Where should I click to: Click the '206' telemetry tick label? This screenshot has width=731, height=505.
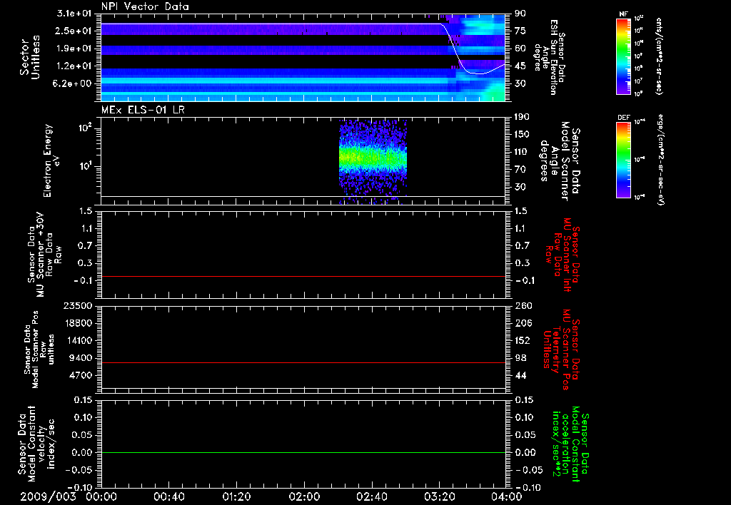(x=523, y=323)
